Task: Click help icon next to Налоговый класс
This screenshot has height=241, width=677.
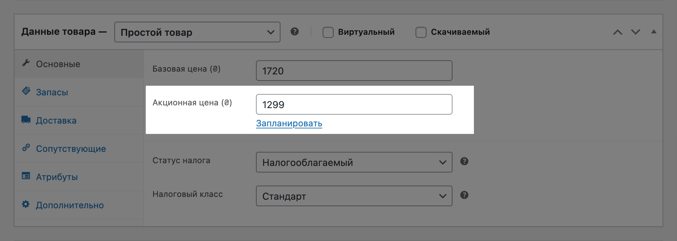Action: coord(464,195)
